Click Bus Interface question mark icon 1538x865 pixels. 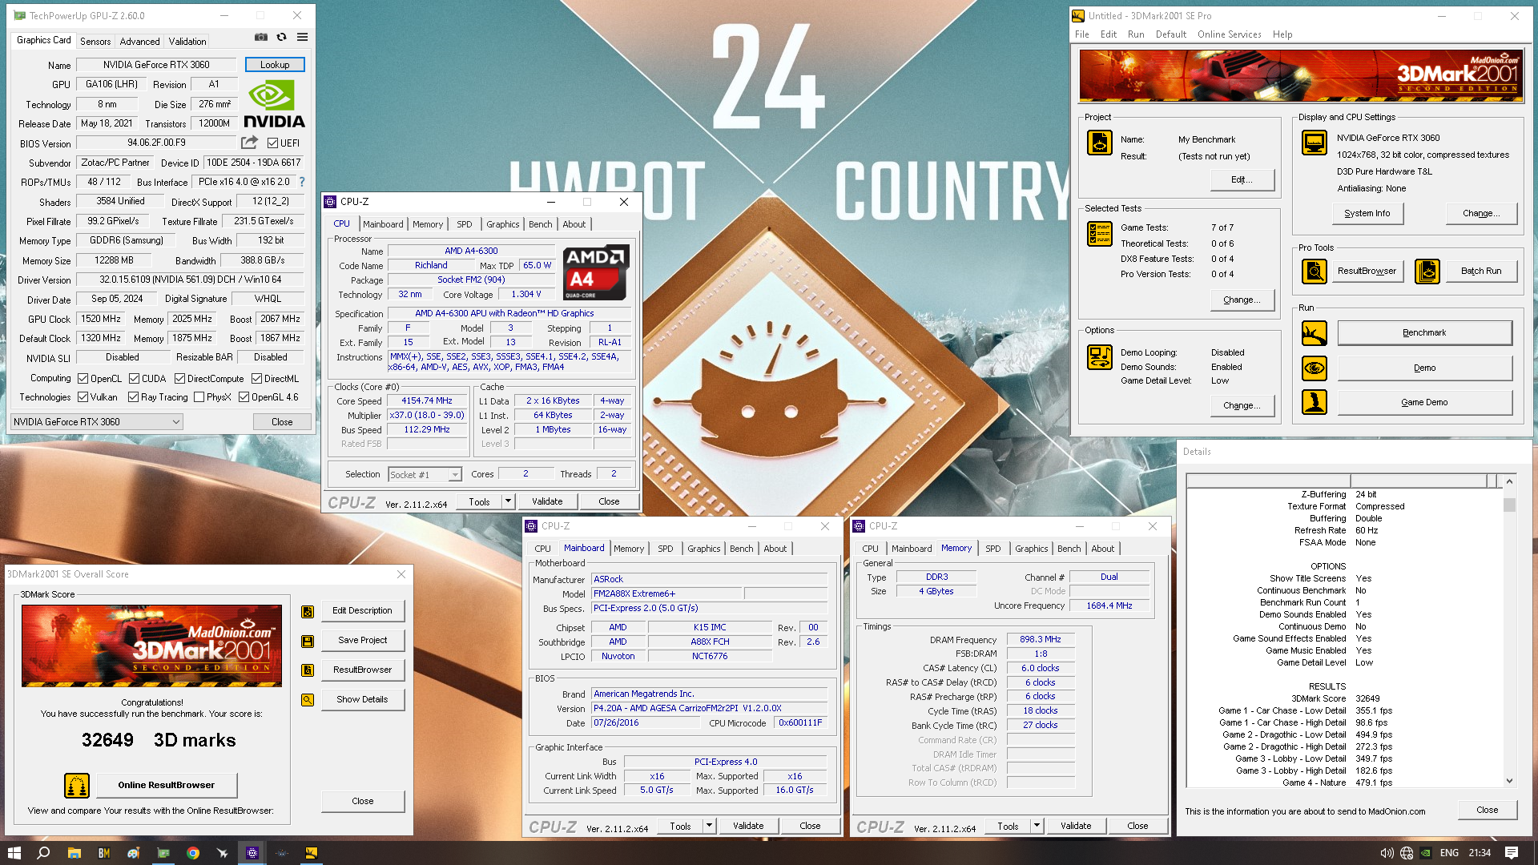pyautogui.click(x=302, y=182)
